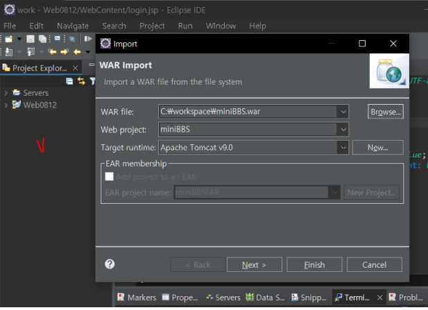Switch to the Properties tab
This screenshot has height=310, width=428.
coord(180,298)
